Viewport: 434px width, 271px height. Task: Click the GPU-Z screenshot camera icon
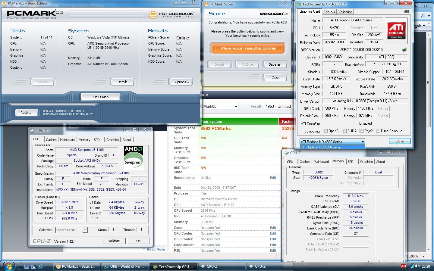pyautogui.click(x=407, y=11)
